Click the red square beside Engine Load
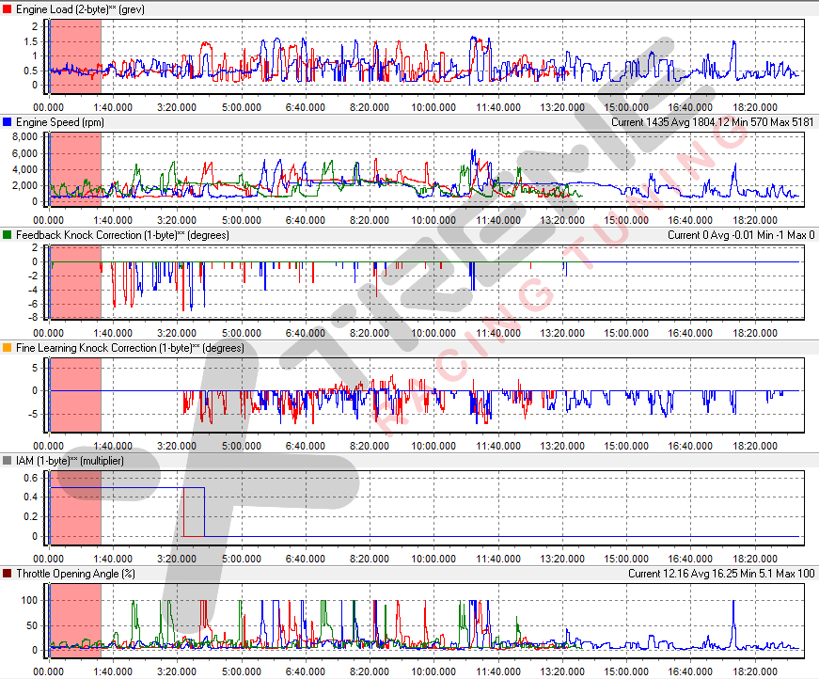This screenshot has width=819, height=679. pos(8,9)
